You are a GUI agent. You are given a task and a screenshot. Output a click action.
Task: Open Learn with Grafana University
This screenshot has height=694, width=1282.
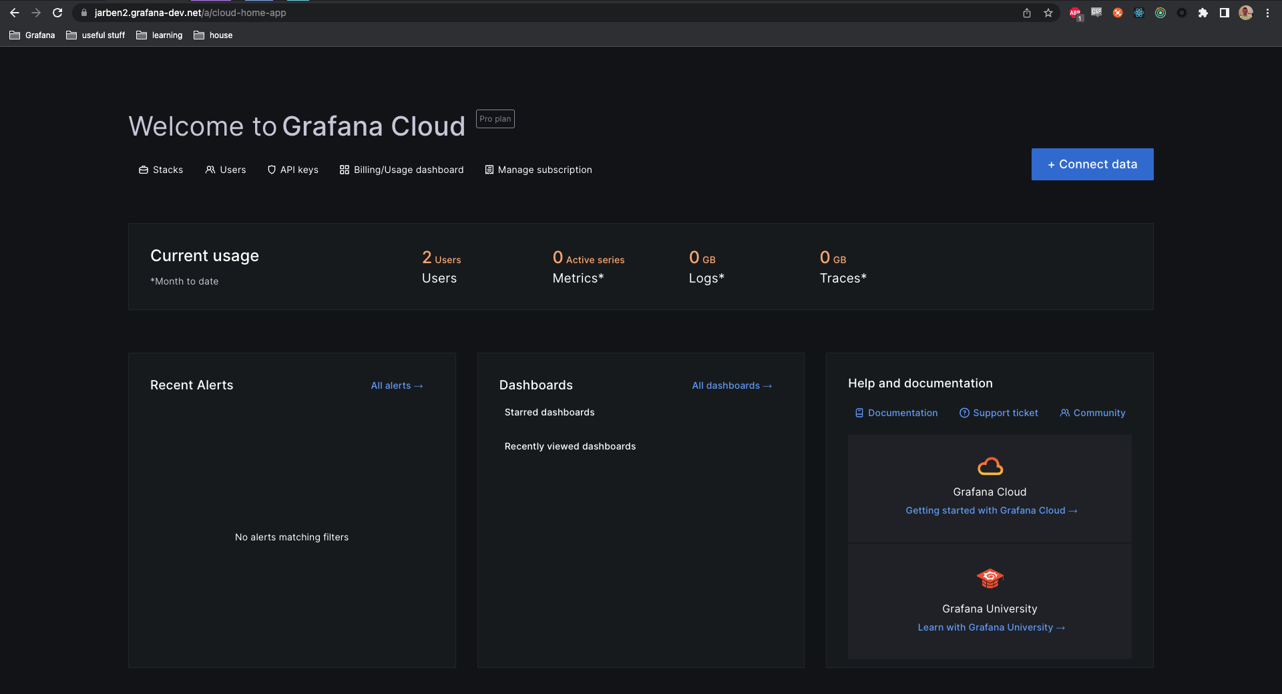(x=991, y=627)
